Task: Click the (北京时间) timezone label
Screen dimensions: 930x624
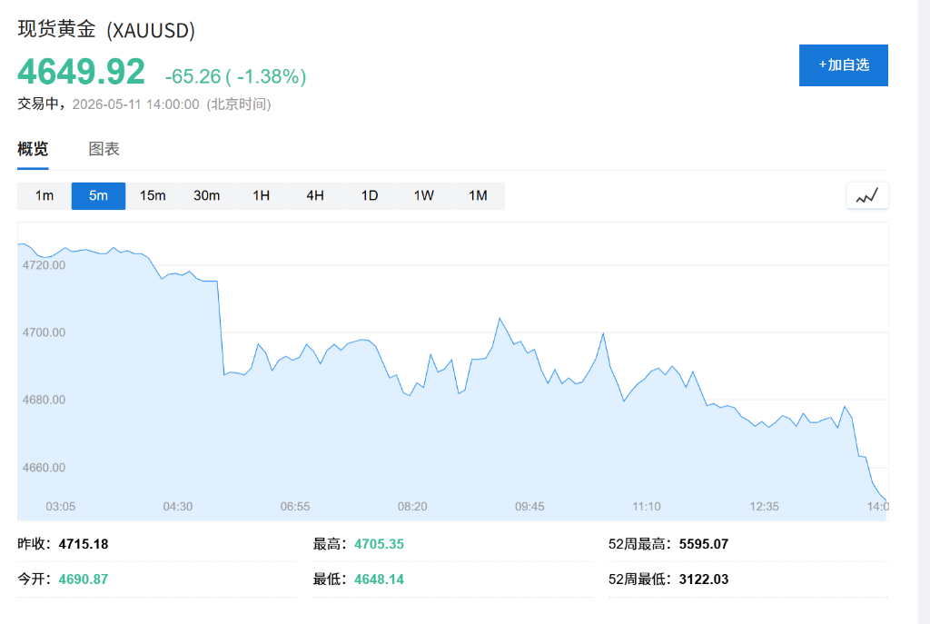Action: (239, 104)
